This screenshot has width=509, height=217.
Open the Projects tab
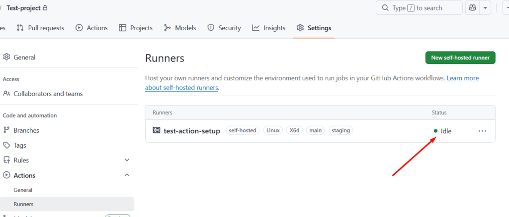coord(136,28)
